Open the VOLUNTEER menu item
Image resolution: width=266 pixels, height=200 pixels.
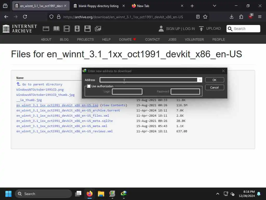point(194,40)
